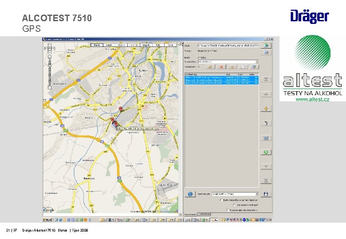Select the first Offline row in position list
Screen dimensions: 346x239
pos(221,77)
